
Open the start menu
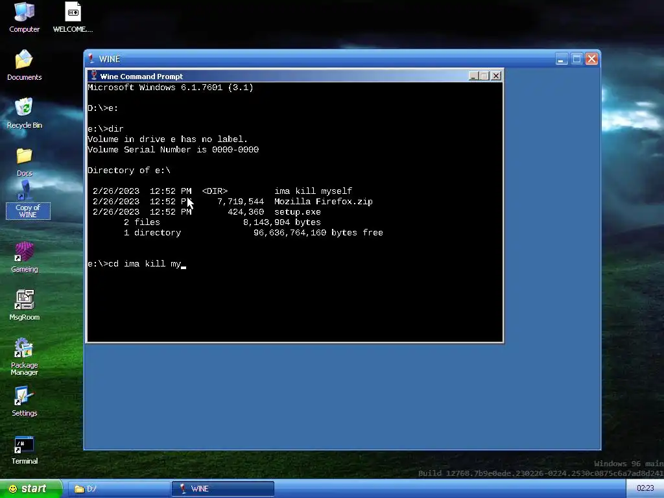[31, 489]
